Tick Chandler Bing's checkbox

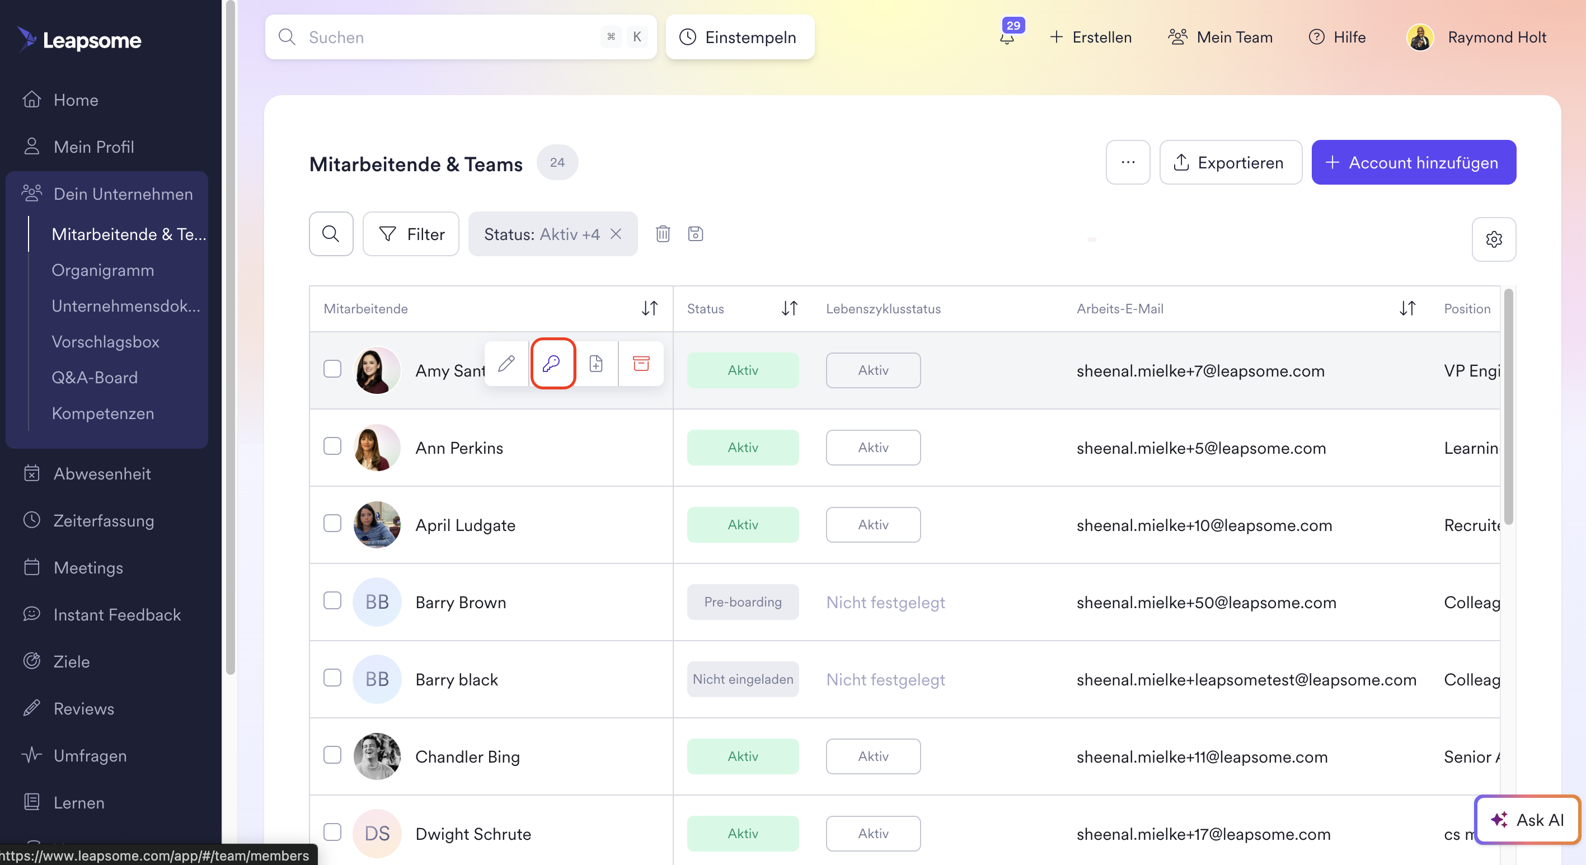click(x=332, y=755)
